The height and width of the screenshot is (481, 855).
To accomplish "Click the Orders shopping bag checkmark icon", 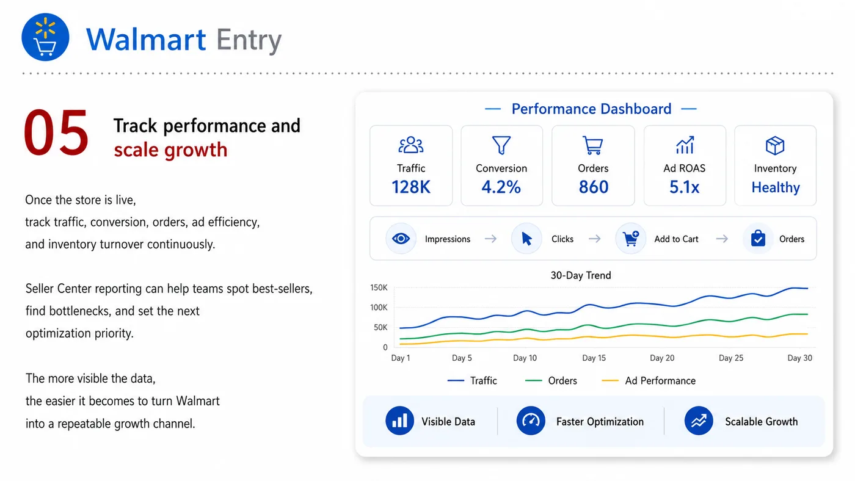I will tap(758, 239).
